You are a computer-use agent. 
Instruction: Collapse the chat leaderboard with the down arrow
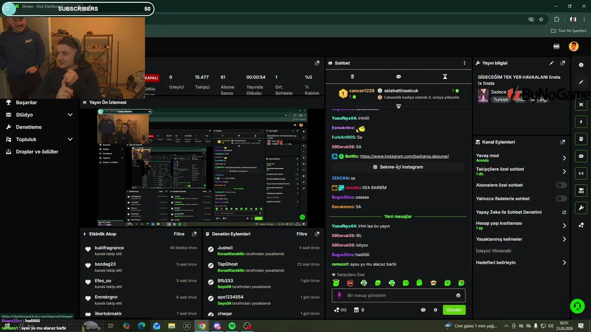[x=398, y=106]
